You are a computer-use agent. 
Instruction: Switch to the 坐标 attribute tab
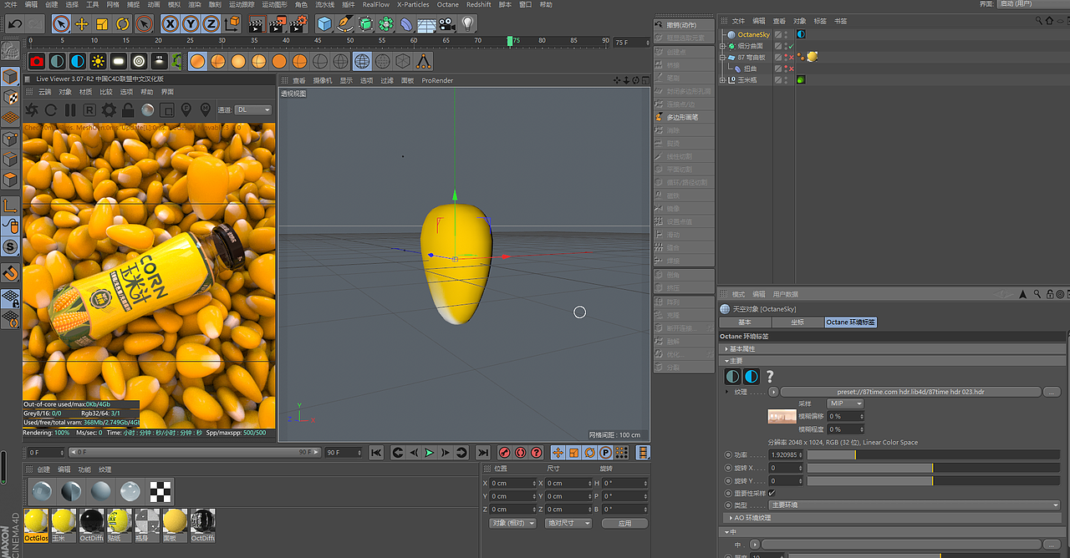797,322
